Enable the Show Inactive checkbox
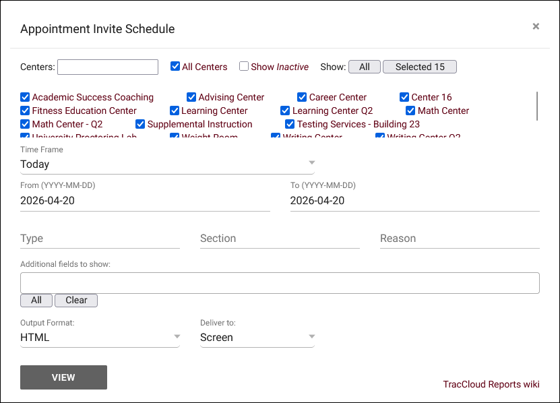The height and width of the screenshot is (403, 560). pyautogui.click(x=244, y=67)
